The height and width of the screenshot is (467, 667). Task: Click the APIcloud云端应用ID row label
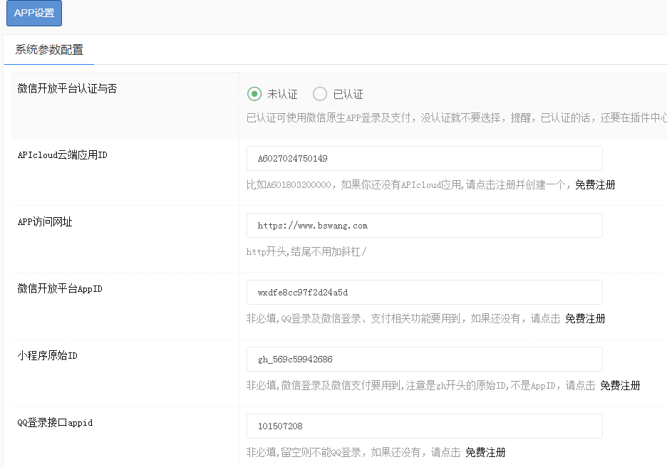pyautogui.click(x=62, y=155)
